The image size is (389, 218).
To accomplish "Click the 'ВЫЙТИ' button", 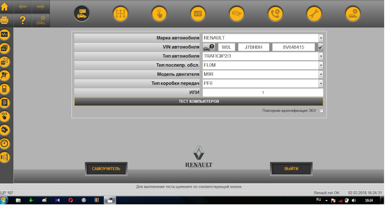I will pyautogui.click(x=291, y=169).
